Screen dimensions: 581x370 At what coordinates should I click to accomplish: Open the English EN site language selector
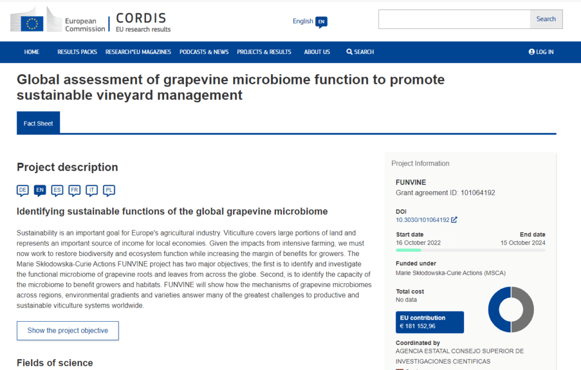click(310, 22)
